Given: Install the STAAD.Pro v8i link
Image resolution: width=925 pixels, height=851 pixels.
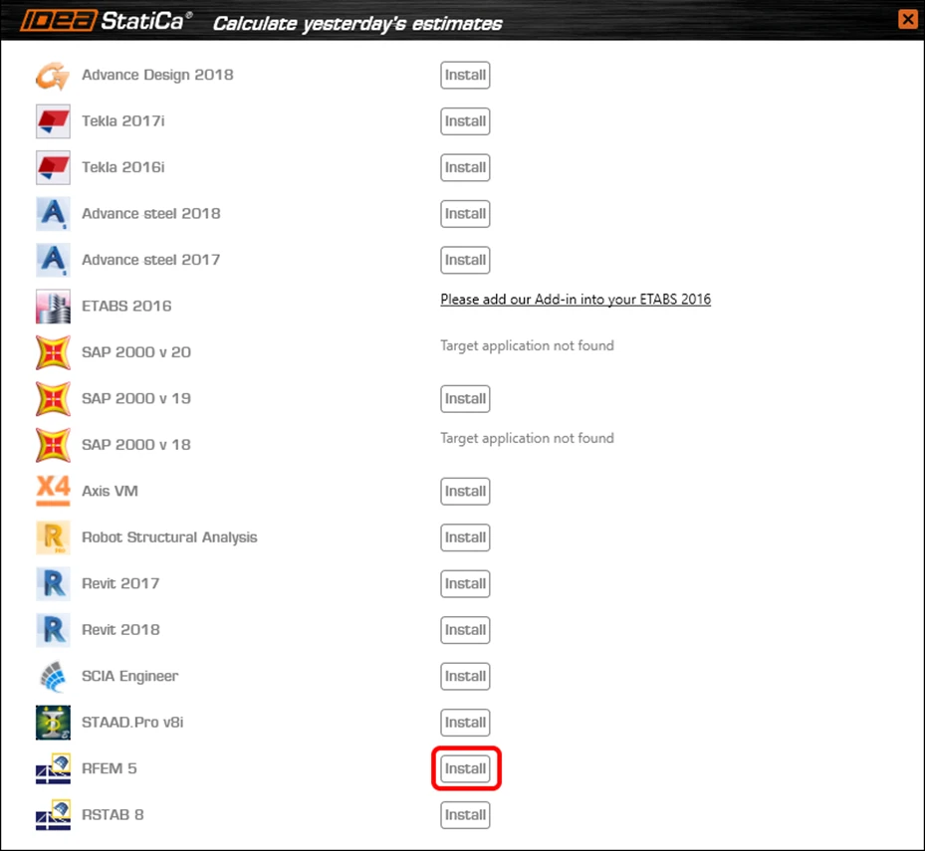Looking at the screenshot, I should tap(465, 723).
